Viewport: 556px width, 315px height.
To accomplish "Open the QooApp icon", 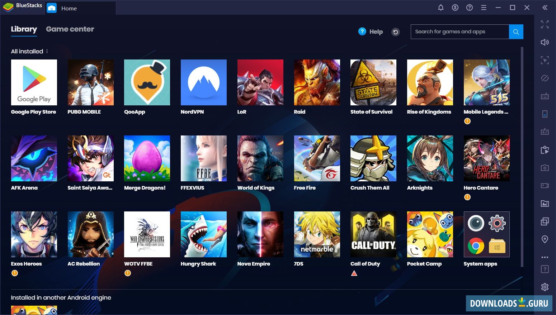I will tap(147, 82).
